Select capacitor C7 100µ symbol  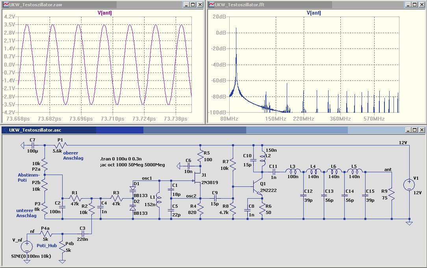point(32,145)
